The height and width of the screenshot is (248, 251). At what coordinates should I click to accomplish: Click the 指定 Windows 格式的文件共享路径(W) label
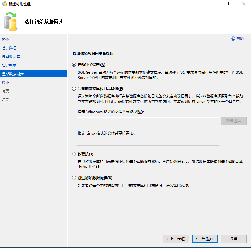[x=111, y=112]
